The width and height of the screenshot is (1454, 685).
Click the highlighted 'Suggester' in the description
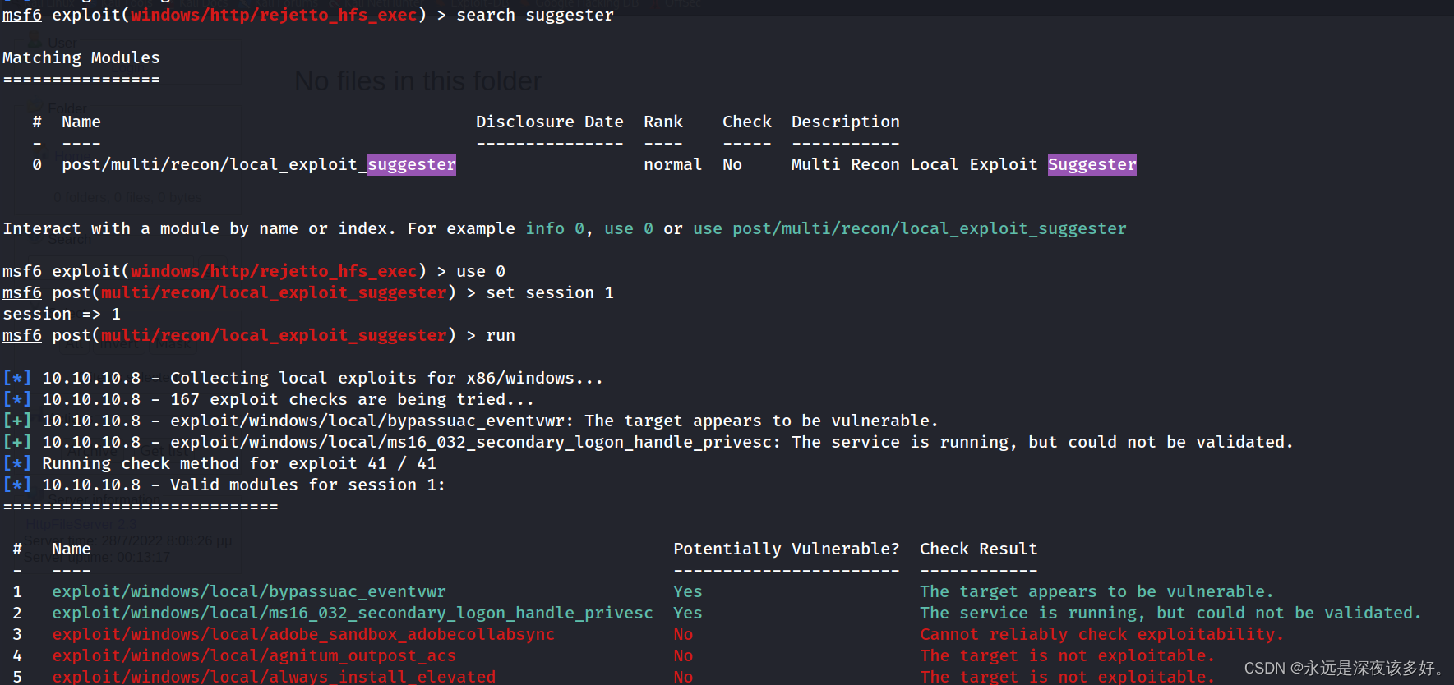point(1092,164)
